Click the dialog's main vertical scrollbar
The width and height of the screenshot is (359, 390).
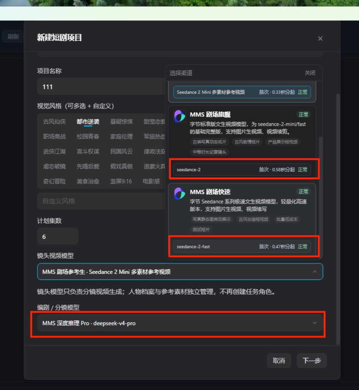click(338, 219)
